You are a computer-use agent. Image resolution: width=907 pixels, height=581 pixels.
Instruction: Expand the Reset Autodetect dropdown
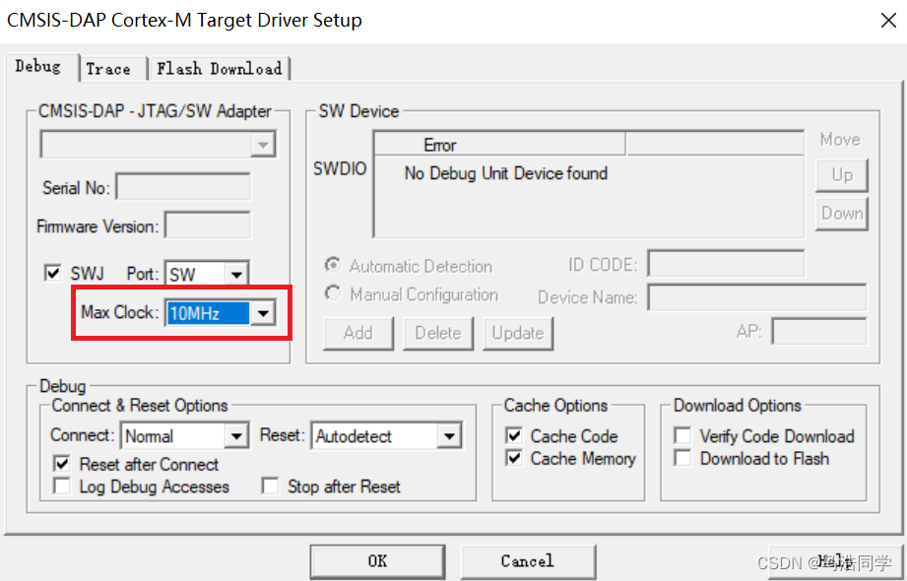pos(449,436)
